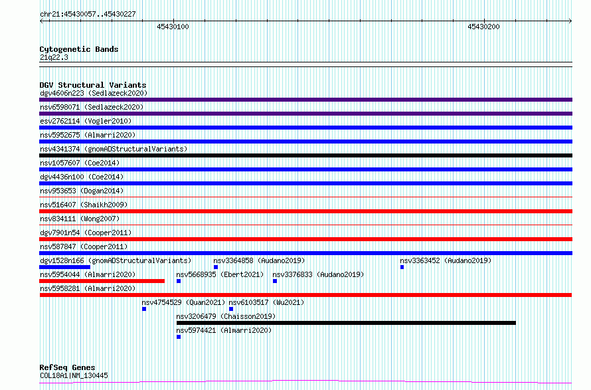This screenshot has width=591, height=390.
Task: Open nsv4341374 (gnomADStructuralVariants) label
Action: pos(114,149)
